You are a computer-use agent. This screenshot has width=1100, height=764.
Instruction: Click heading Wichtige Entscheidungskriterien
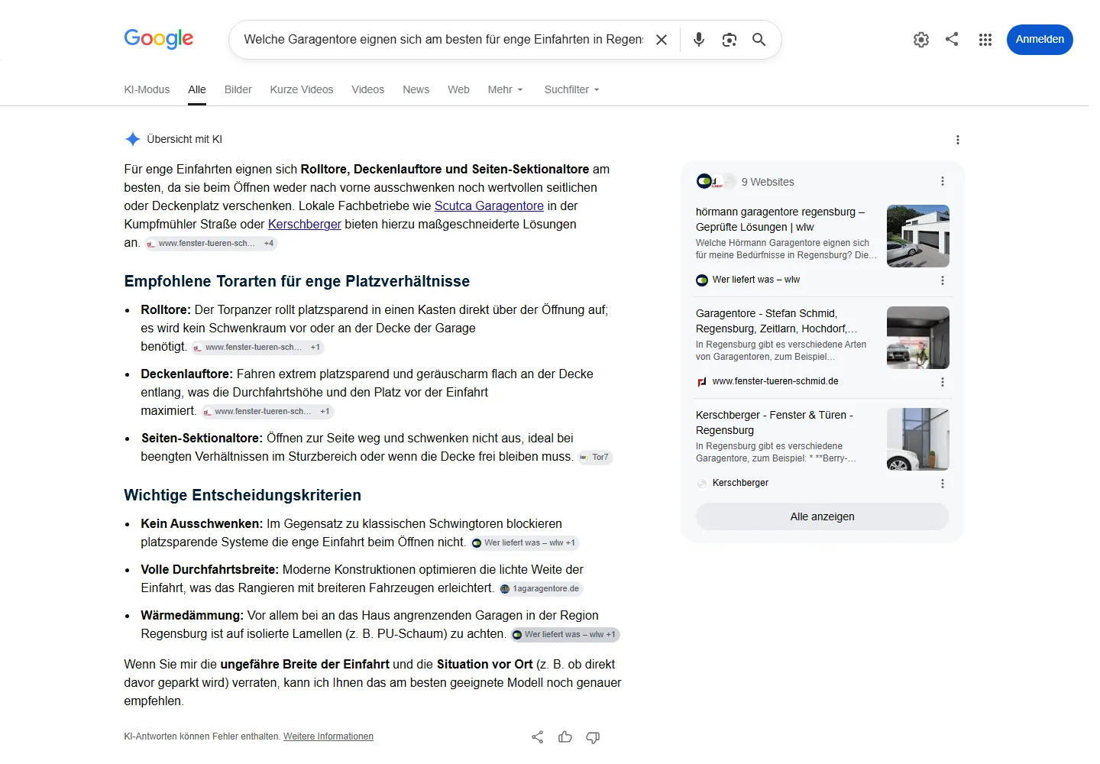243,495
